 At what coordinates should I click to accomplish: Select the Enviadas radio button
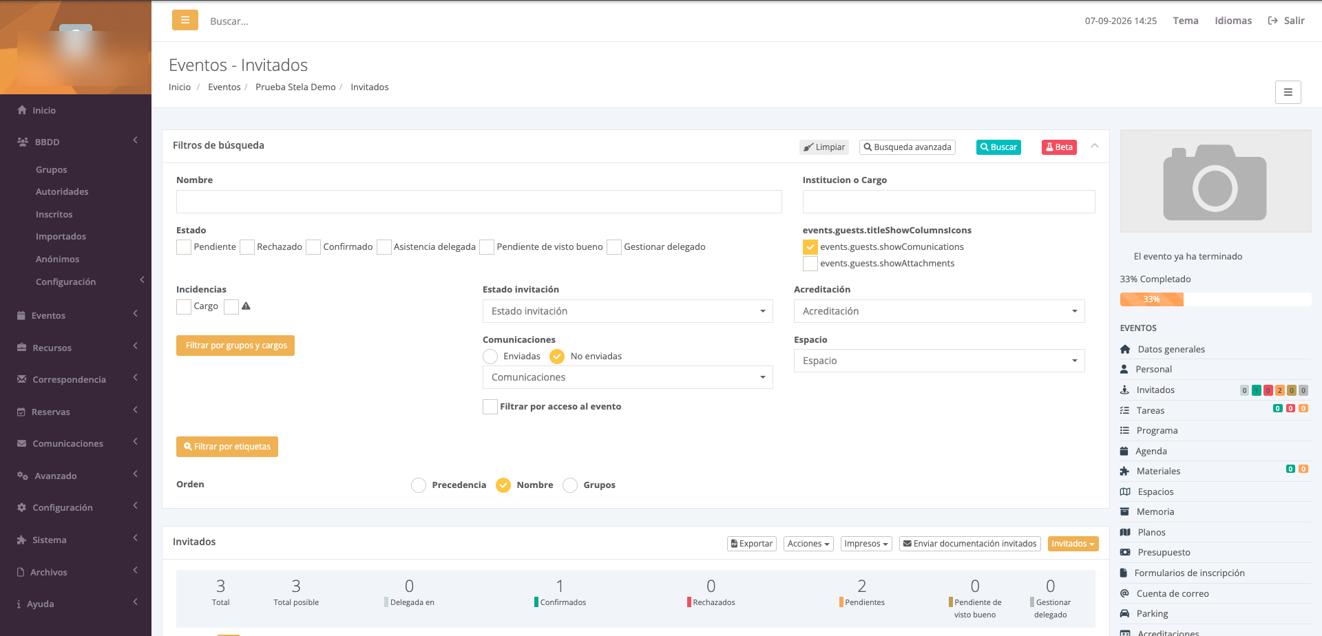[x=490, y=357]
